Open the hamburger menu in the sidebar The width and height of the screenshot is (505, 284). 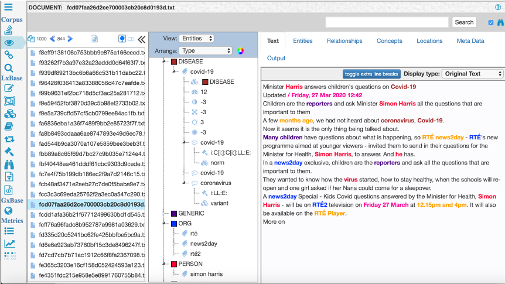8,7
